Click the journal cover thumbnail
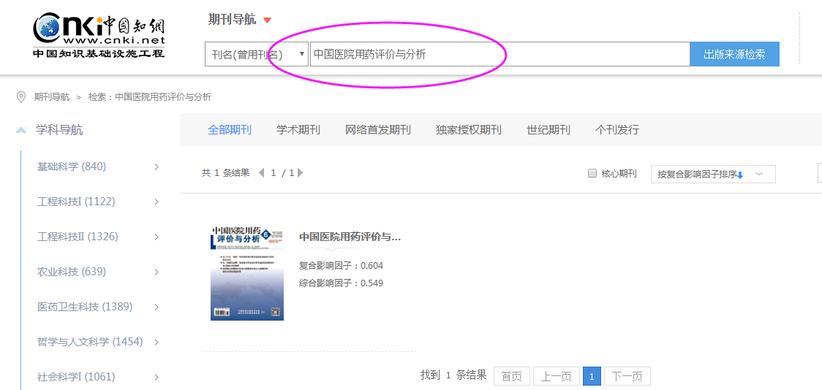Screen dimensions: 822x390 click(x=247, y=272)
